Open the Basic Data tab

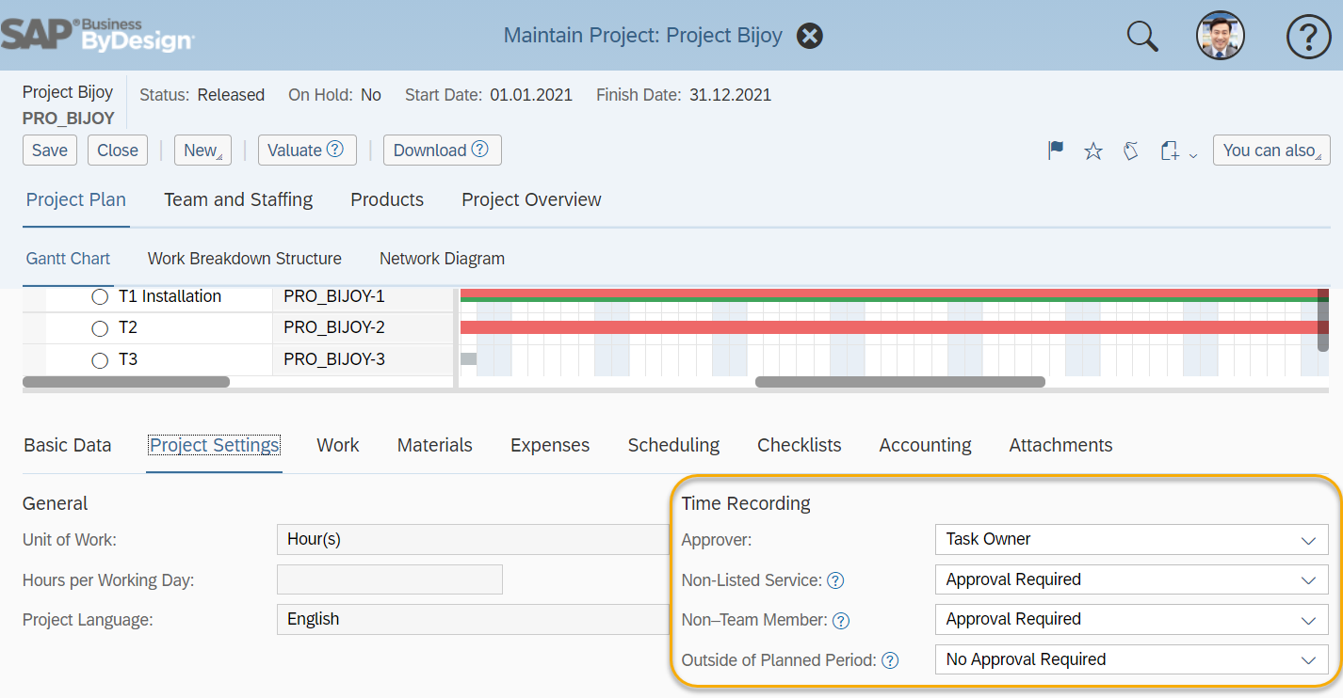click(68, 445)
